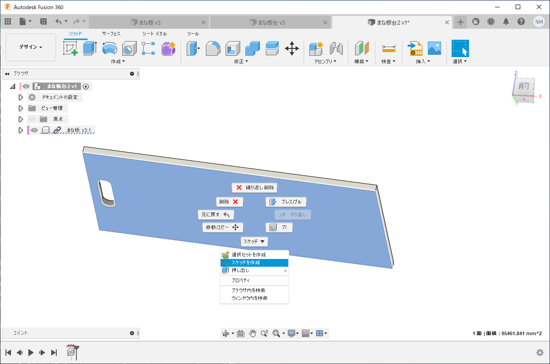Open the Pan hand tool

tap(252, 333)
